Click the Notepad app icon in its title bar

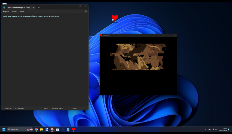click(x=4, y=8)
